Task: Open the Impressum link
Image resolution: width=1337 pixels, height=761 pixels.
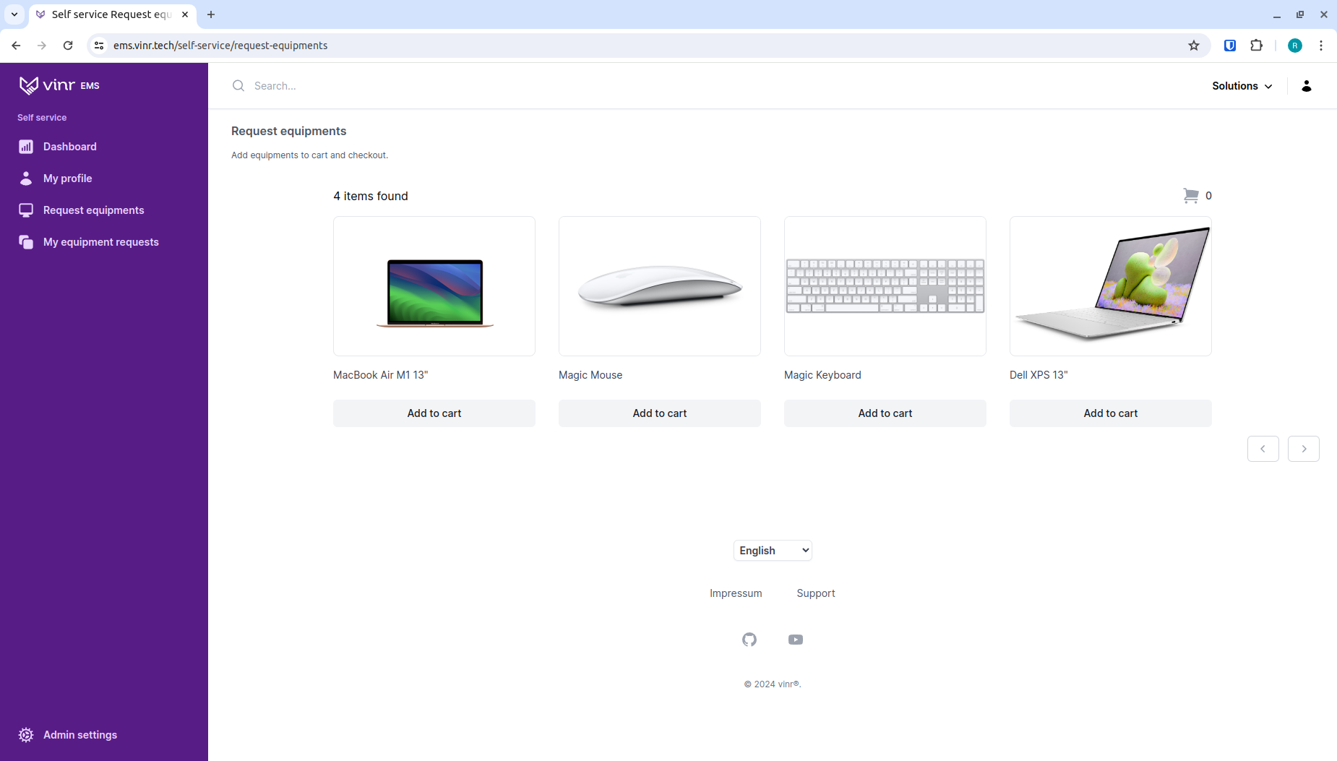Action: [x=736, y=593]
